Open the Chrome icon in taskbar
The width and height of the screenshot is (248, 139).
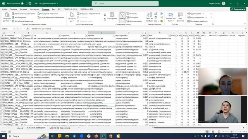[111, 136]
